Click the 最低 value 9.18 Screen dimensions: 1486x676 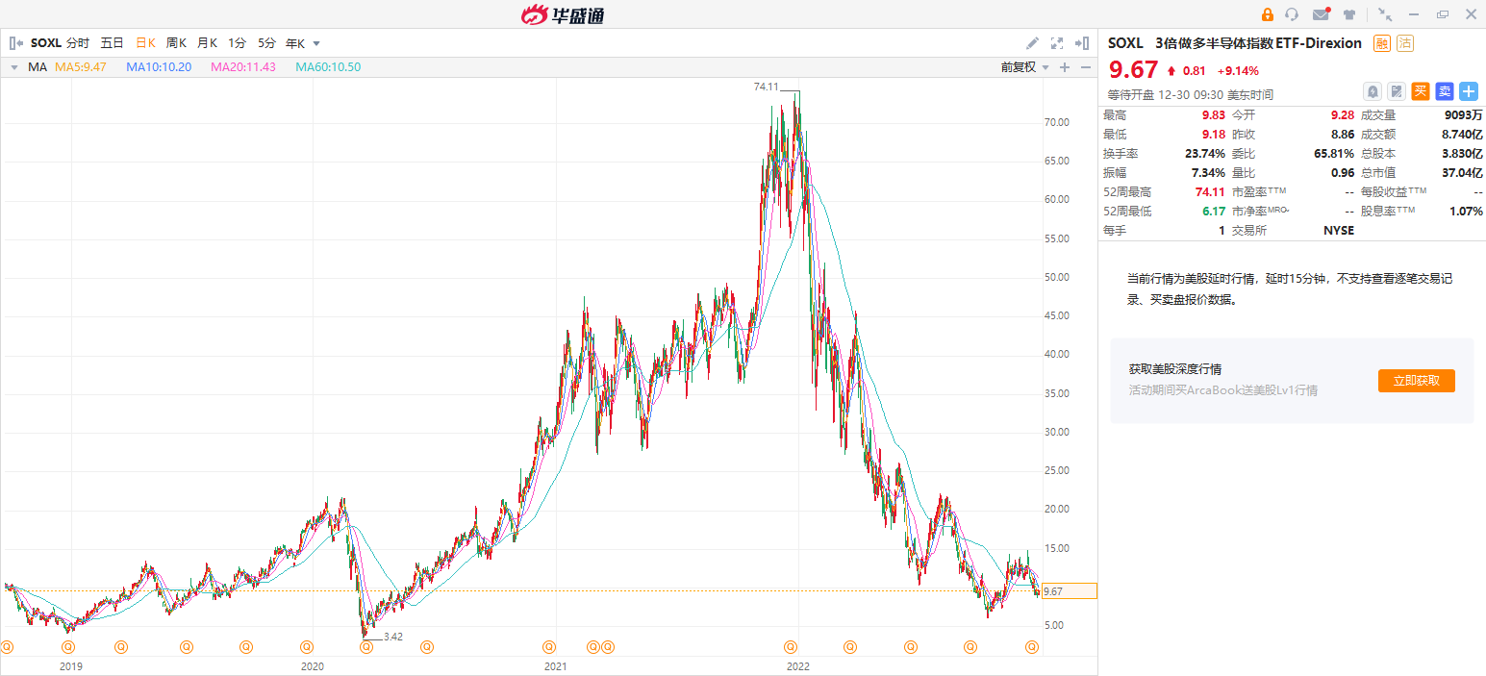[1212, 134]
